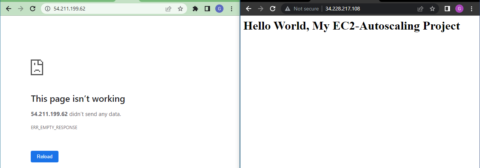Click the blue Reload button
The height and width of the screenshot is (168, 480).
click(x=45, y=156)
